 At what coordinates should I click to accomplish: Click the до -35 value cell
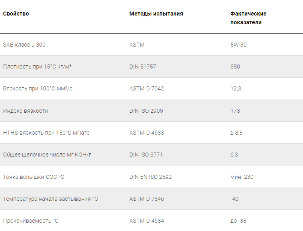coord(238,221)
